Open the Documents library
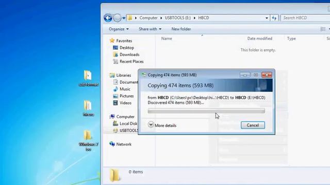The height and width of the screenshot is (185, 330). [x=129, y=82]
